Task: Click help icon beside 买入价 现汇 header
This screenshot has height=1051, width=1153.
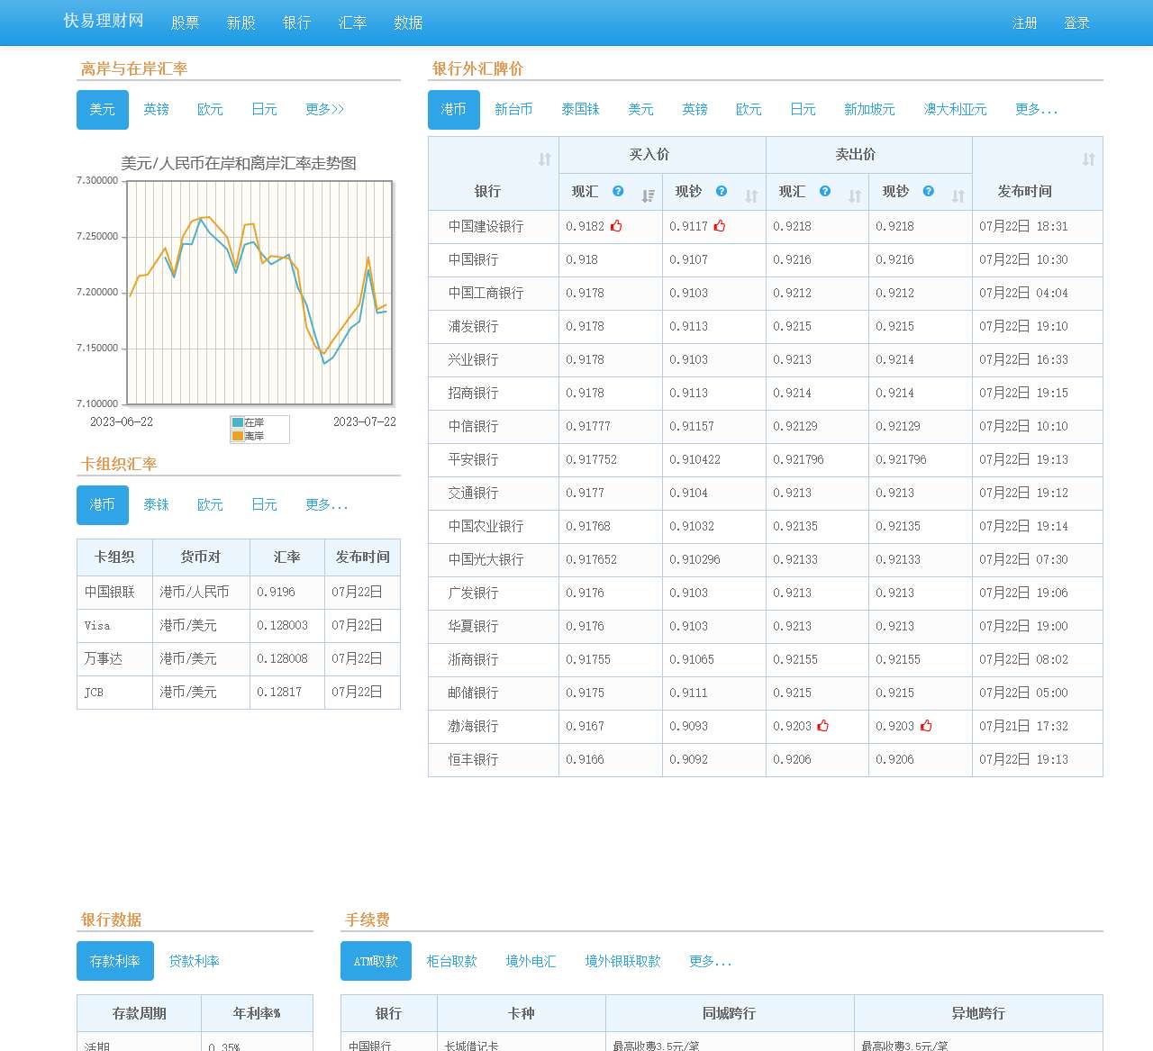Action: [618, 191]
